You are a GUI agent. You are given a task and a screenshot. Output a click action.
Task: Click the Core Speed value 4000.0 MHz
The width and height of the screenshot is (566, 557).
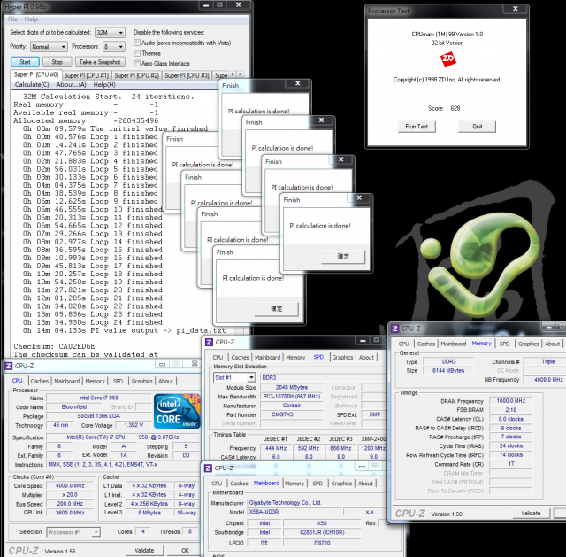(70, 486)
